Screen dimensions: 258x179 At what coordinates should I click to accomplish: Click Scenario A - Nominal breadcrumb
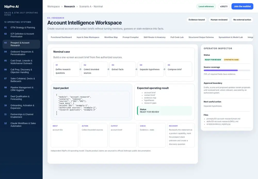(x=91, y=6)
